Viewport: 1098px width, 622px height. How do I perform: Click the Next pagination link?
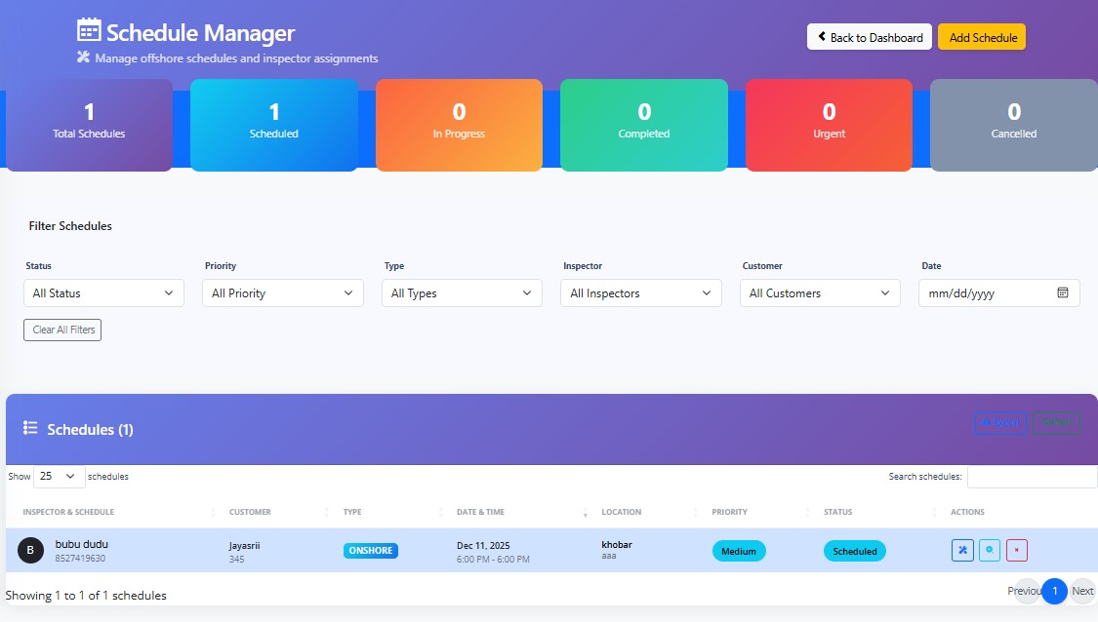(1081, 591)
